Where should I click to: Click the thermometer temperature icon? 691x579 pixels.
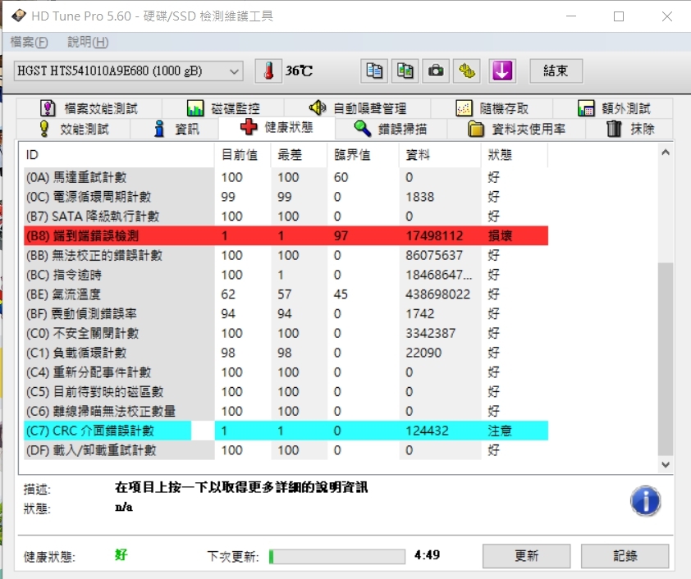point(268,71)
